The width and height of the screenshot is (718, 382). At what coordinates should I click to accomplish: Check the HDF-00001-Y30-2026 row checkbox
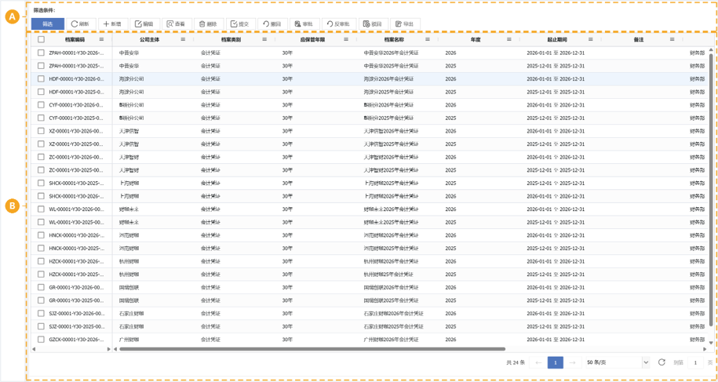42,78
